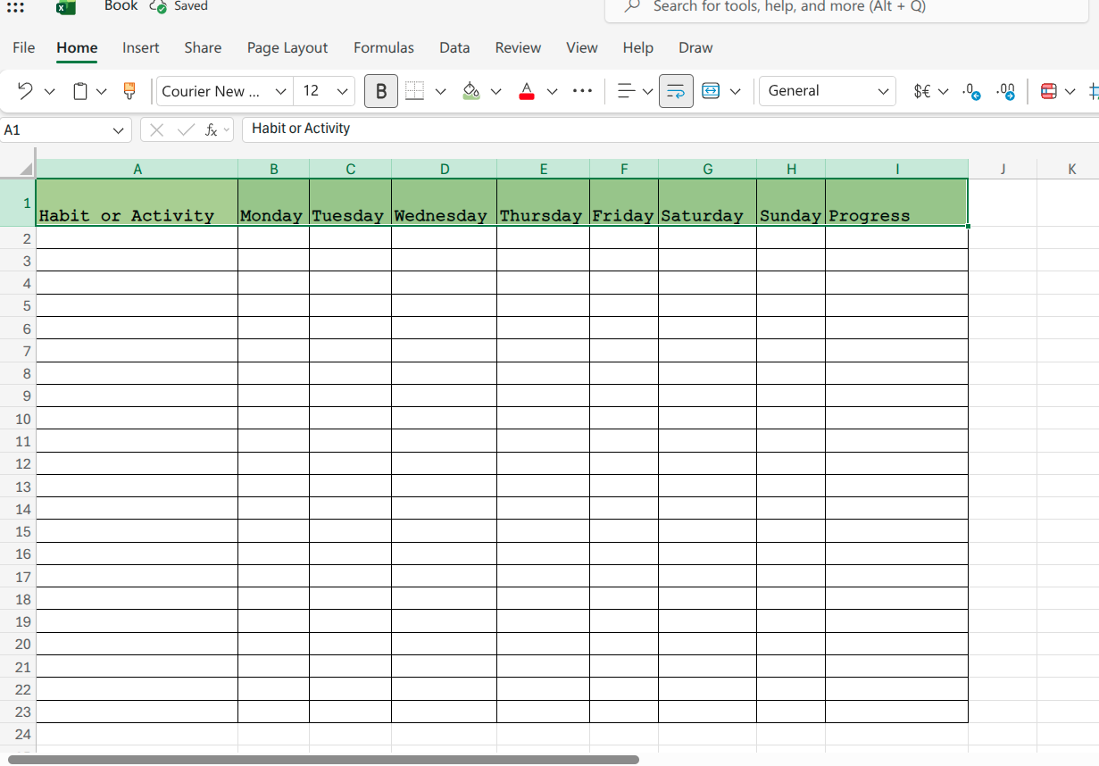The image size is (1099, 766).
Task: Show more font options ellipsis
Action: 582,91
